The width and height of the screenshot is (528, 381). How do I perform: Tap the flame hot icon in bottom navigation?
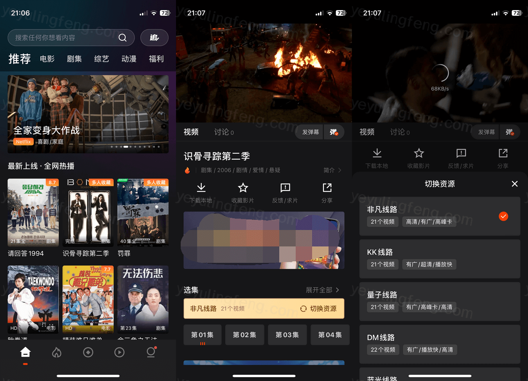click(57, 352)
